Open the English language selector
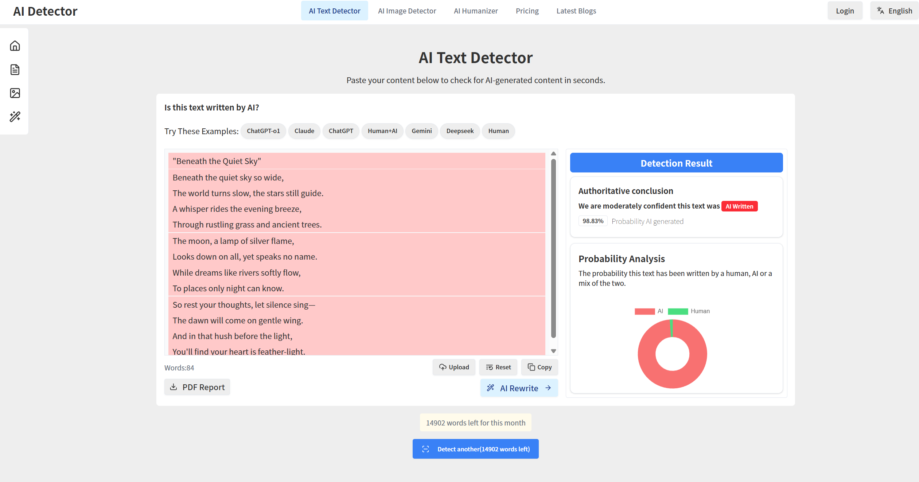This screenshot has height=482, width=919. tap(894, 11)
